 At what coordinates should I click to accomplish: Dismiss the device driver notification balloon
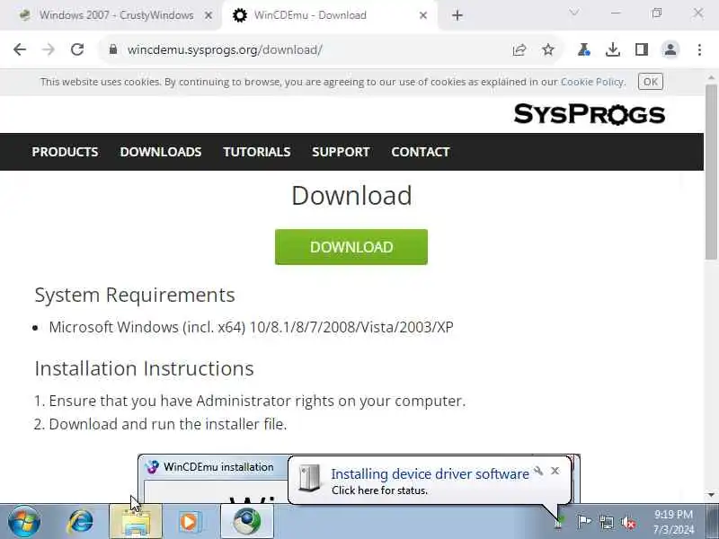[555, 471]
